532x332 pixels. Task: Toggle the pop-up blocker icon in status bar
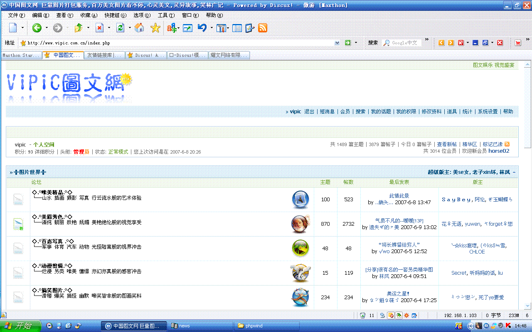click(x=391, y=315)
